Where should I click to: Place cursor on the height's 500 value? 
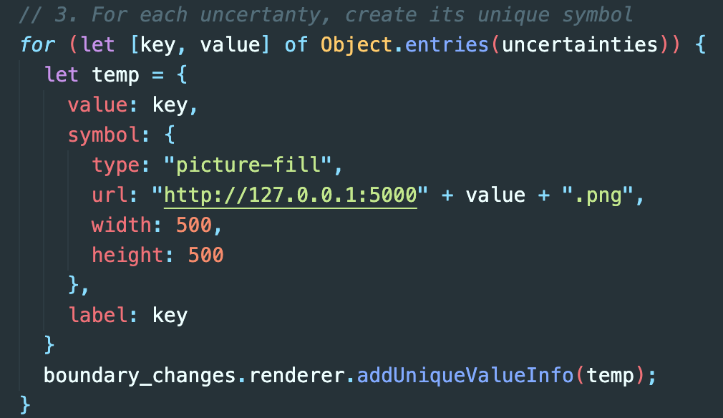point(205,256)
